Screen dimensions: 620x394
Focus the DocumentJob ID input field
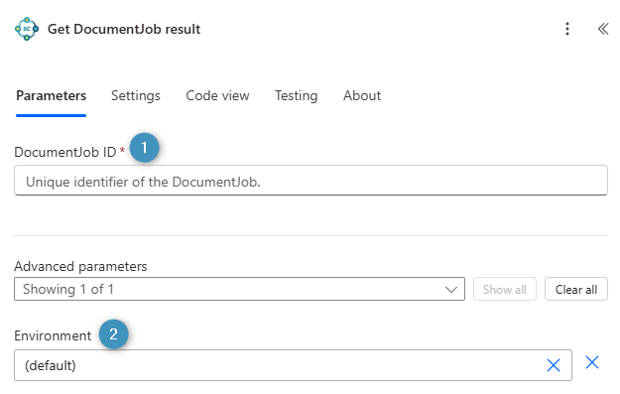pos(310,181)
